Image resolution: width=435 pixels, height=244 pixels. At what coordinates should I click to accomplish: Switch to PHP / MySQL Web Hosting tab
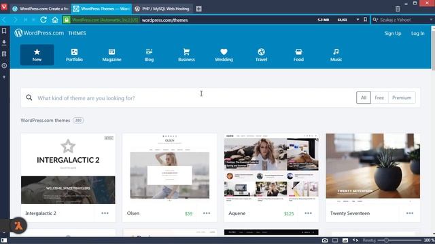point(162,9)
